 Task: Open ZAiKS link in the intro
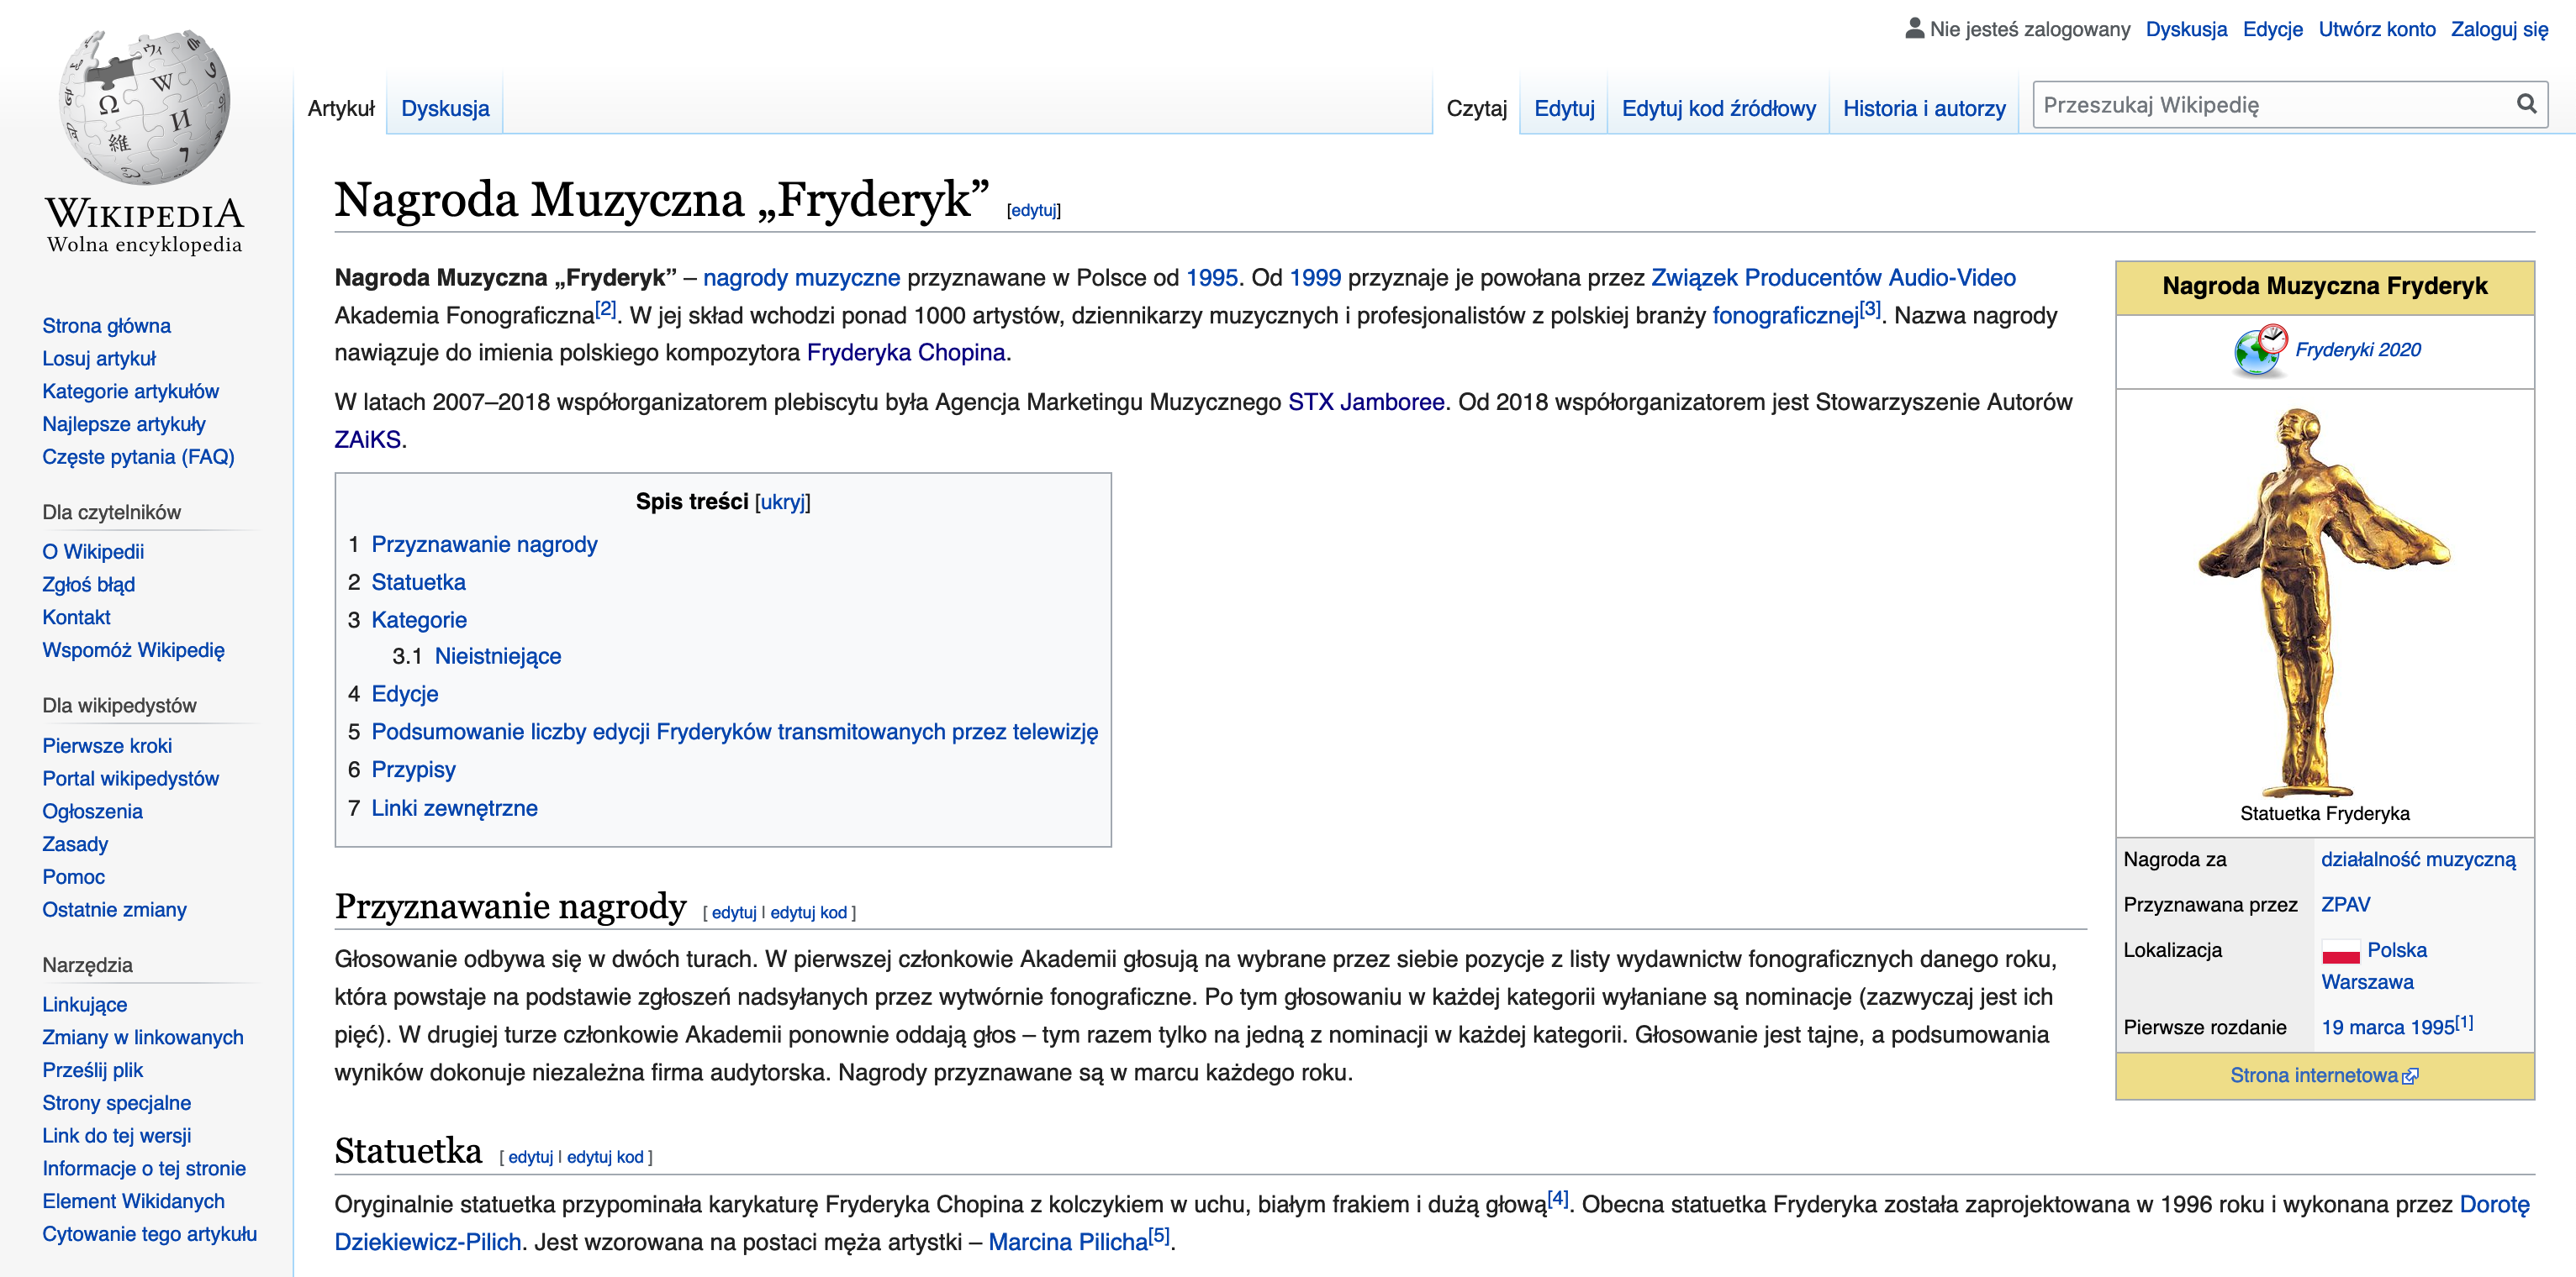(x=367, y=439)
